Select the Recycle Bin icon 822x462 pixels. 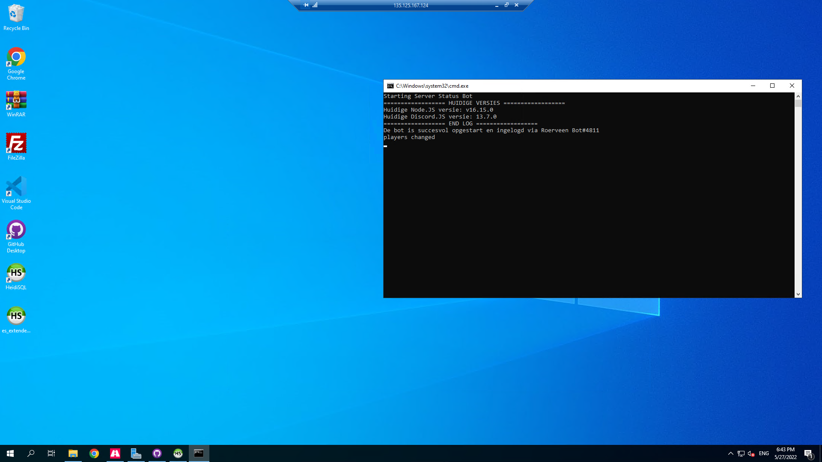point(16,14)
